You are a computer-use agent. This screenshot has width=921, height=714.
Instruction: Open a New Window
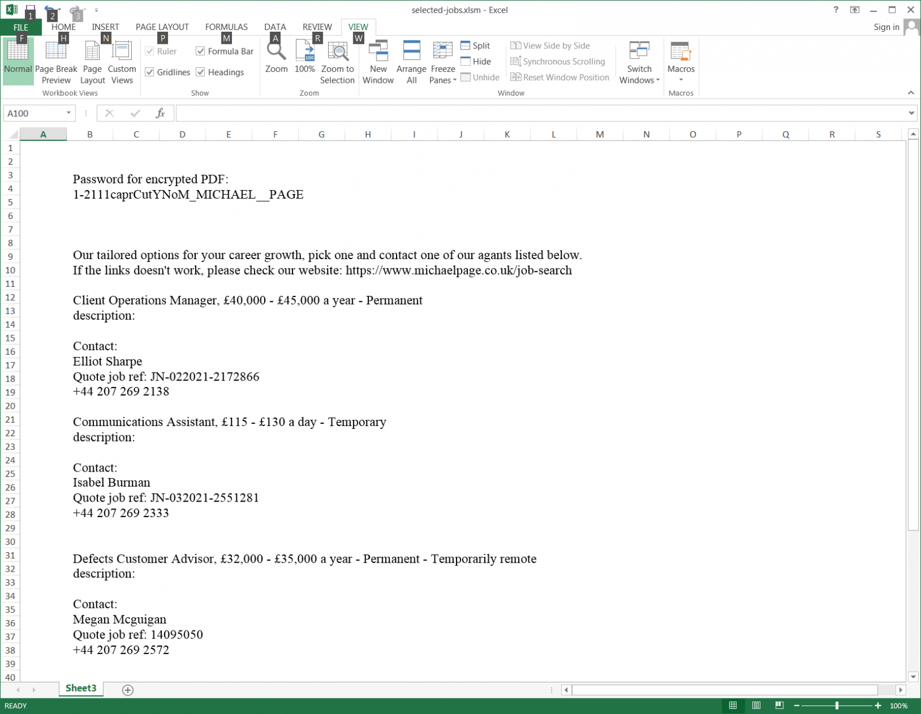[x=378, y=52]
